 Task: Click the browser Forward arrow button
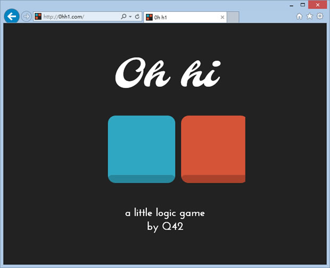click(26, 16)
